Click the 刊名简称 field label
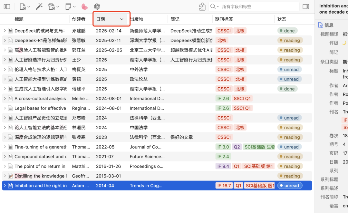 click(329, 197)
